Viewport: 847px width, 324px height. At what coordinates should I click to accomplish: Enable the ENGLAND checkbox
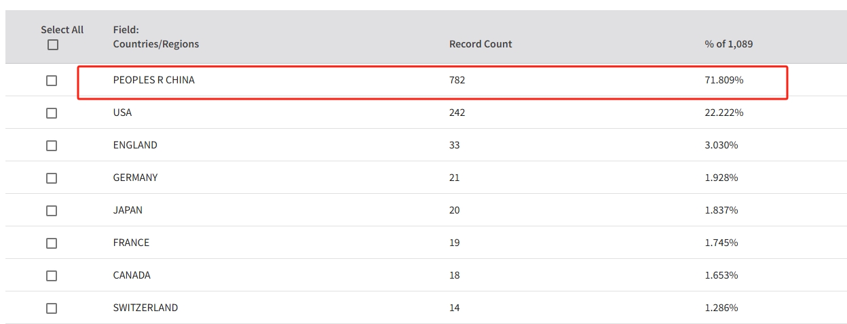[x=52, y=146]
